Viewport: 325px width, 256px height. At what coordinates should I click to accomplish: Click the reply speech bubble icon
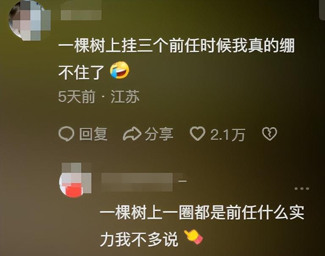coord(66,134)
